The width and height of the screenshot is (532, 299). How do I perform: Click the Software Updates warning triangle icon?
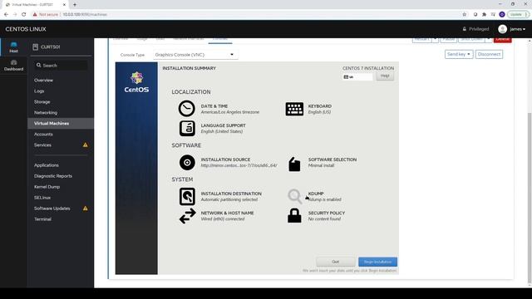pos(85,208)
